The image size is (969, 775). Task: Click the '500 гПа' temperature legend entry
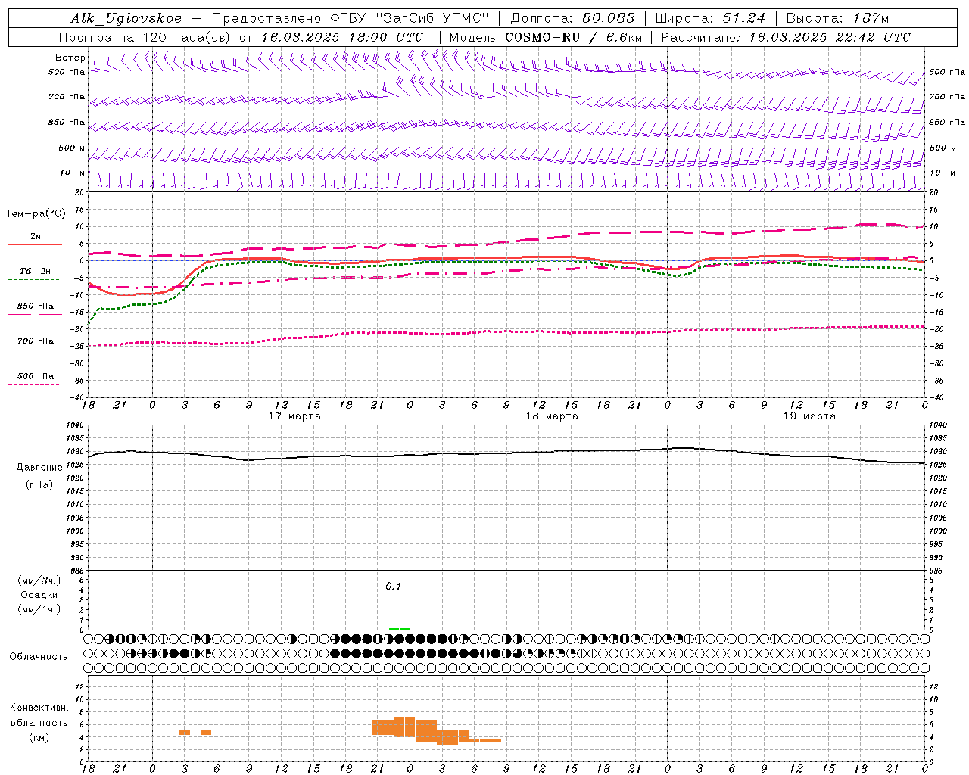click(36, 376)
